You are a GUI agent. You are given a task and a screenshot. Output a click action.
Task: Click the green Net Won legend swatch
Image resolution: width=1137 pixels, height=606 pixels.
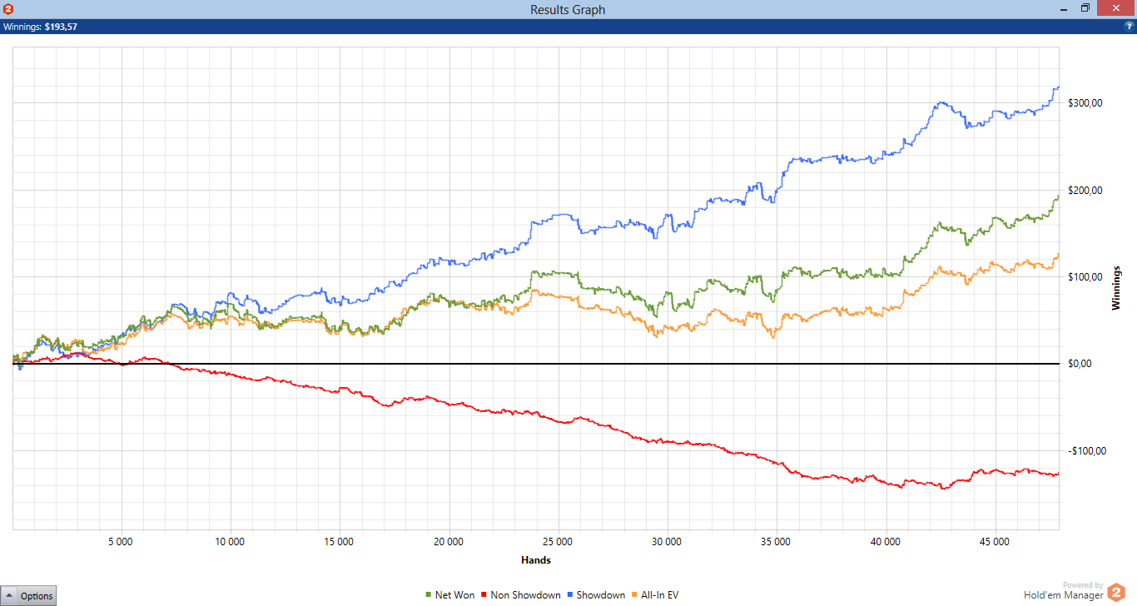(429, 595)
